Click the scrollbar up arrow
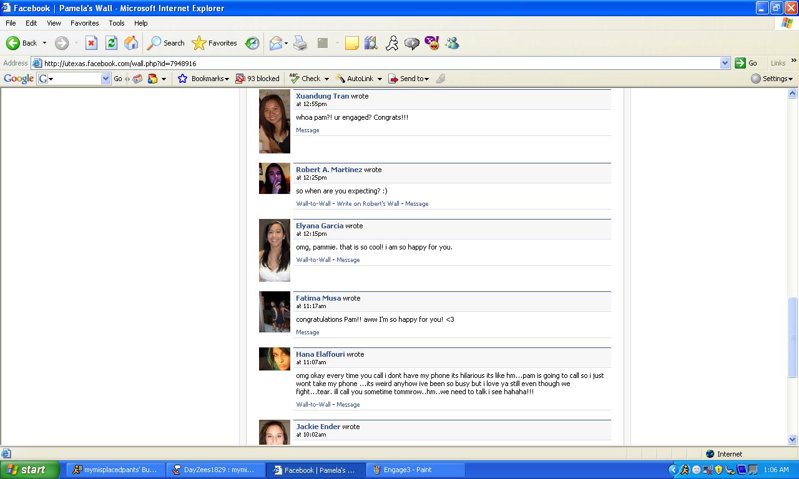The height and width of the screenshot is (479, 799). pyautogui.click(x=793, y=94)
